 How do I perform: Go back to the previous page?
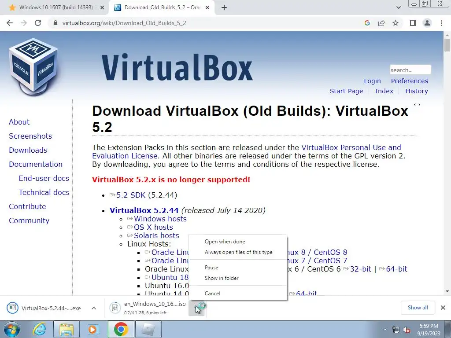10,23
